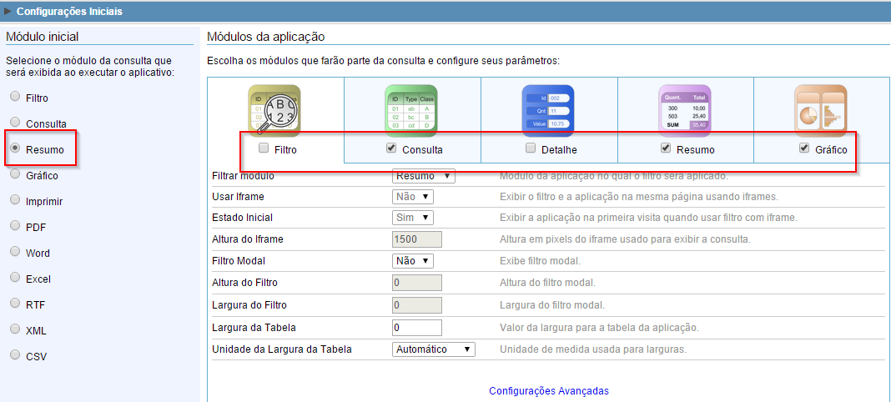Select the Imprimir radio option
The image size is (891, 402).
(15, 200)
